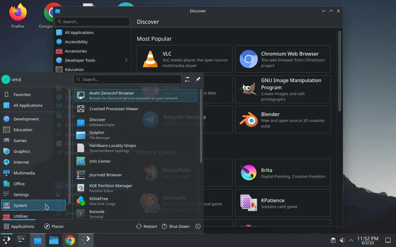This screenshot has height=247, width=396.
Task: Launch Konsole terminal from the menu
Action: click(136, 214)
